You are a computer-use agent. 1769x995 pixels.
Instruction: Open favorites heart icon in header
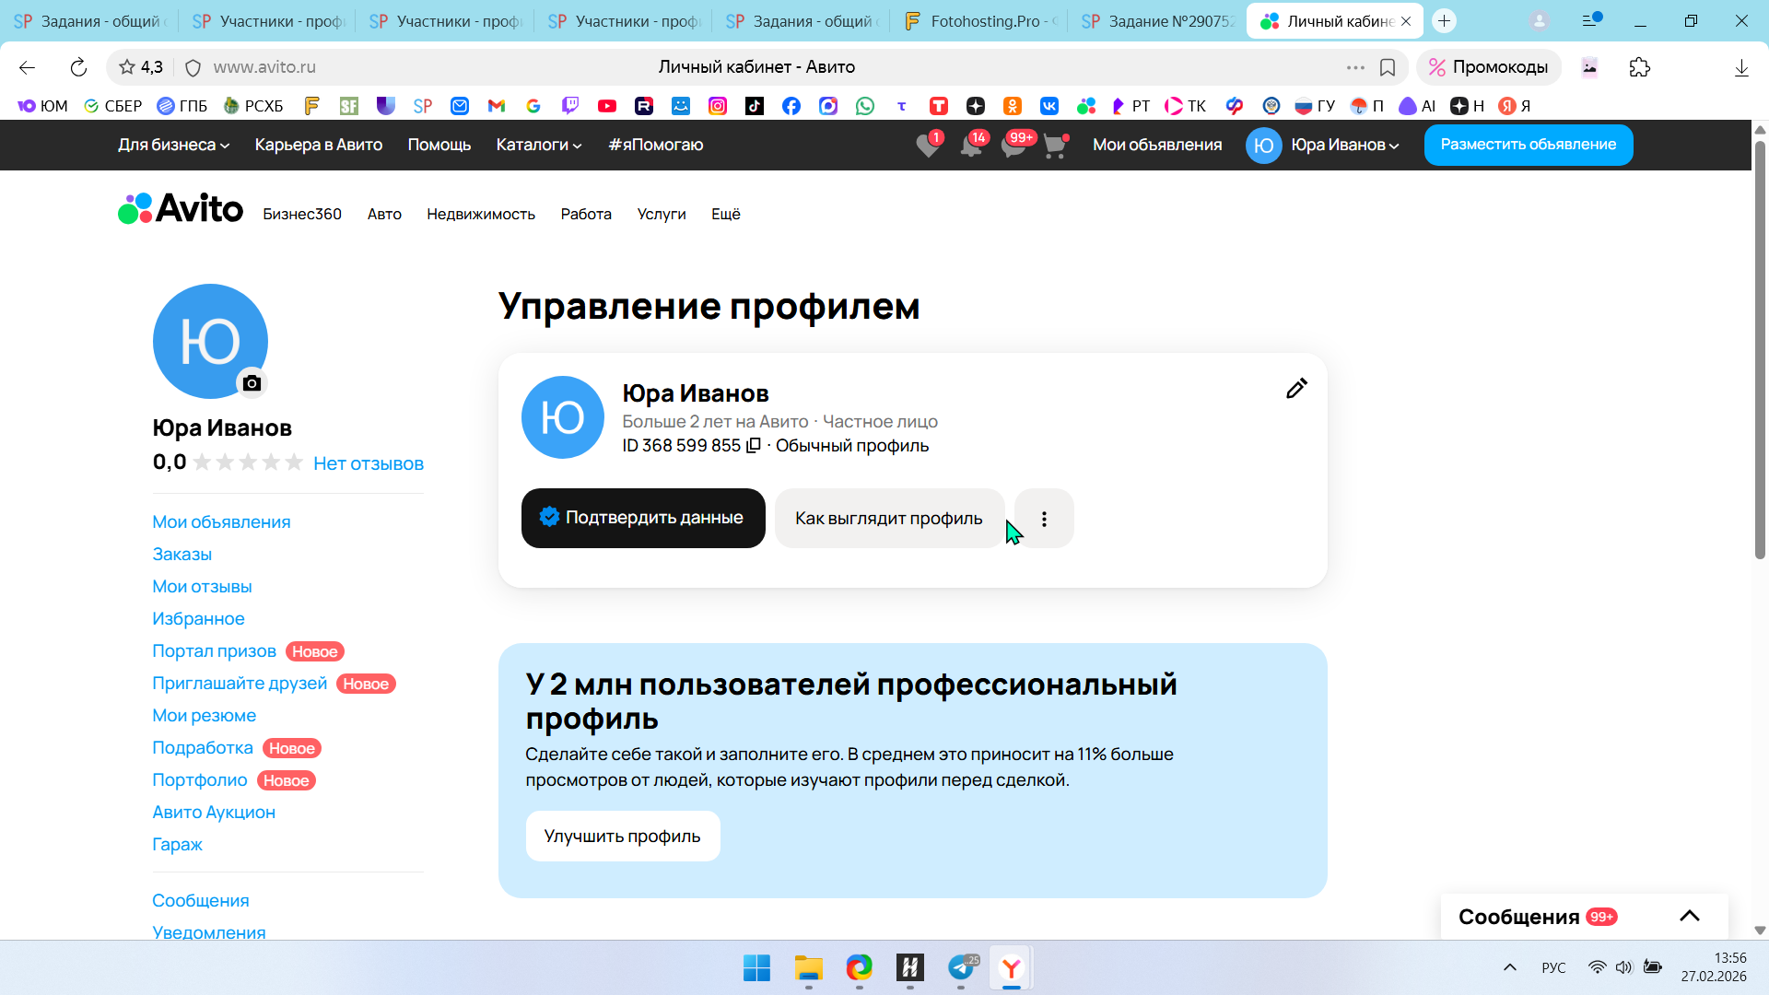pyautogui.click(x=928, y=146)
